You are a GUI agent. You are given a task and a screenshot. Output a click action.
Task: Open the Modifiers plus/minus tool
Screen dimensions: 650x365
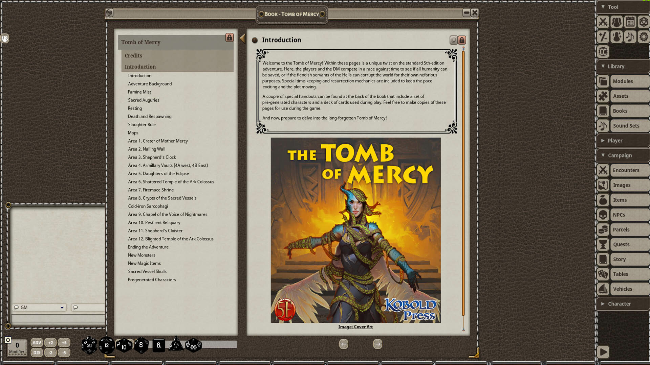click(603, 37)
